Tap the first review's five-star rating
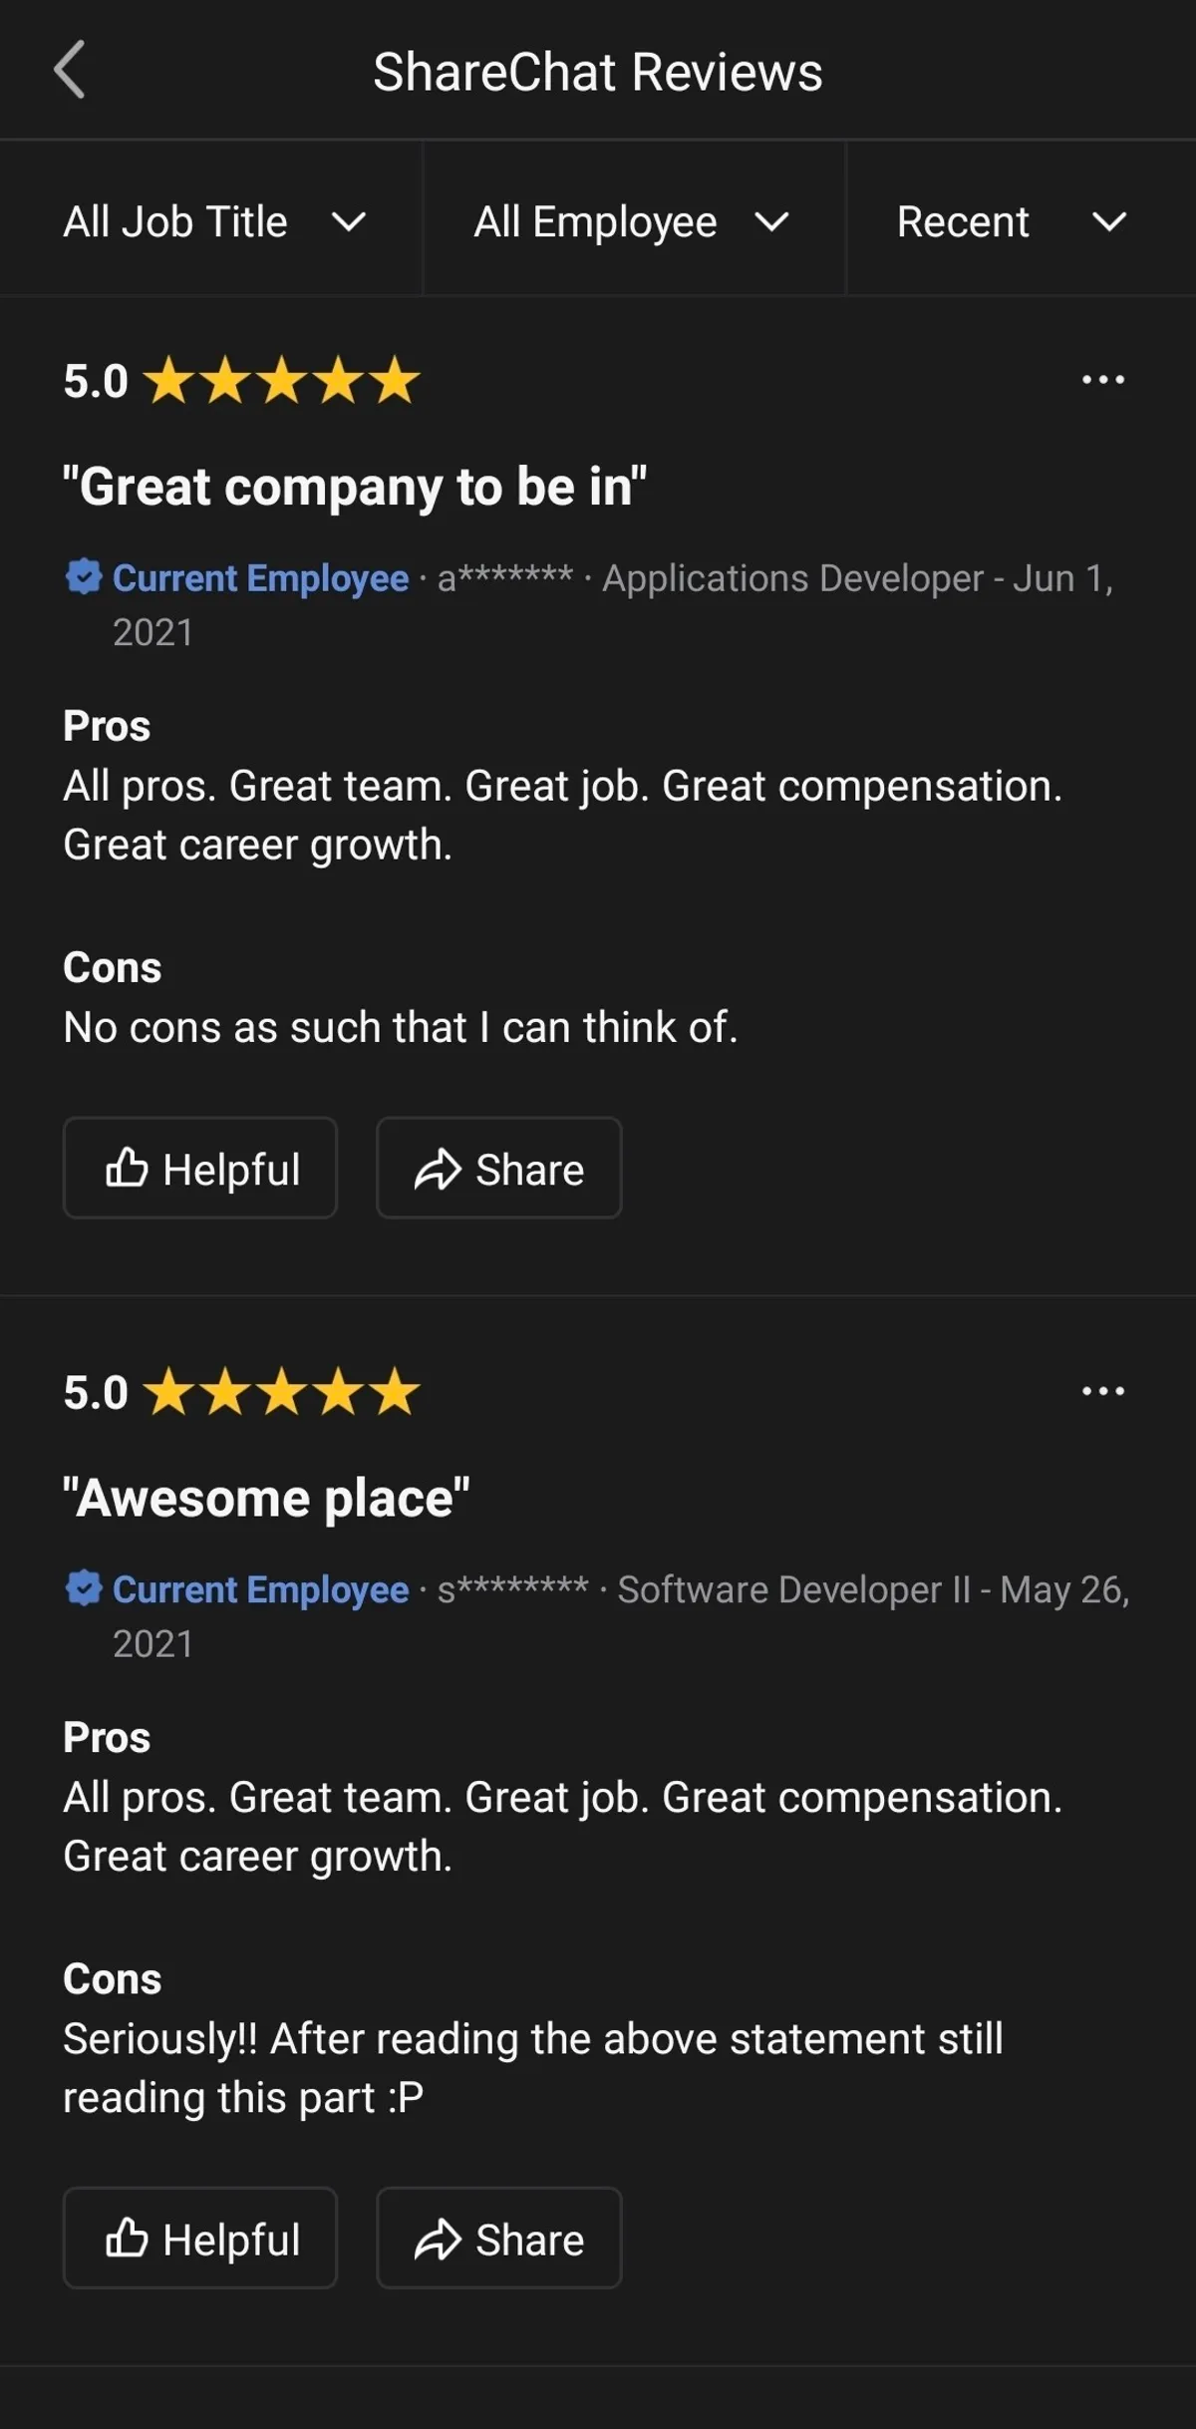 tap(282, 381)
